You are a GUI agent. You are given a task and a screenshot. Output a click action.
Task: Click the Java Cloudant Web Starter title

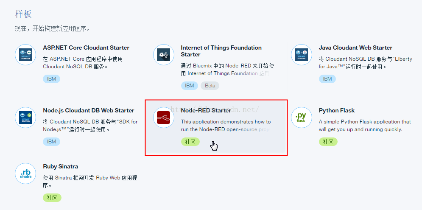355,48
